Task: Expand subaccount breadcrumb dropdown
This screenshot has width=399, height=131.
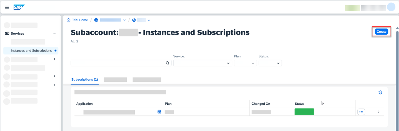Action: click(149, 20)
